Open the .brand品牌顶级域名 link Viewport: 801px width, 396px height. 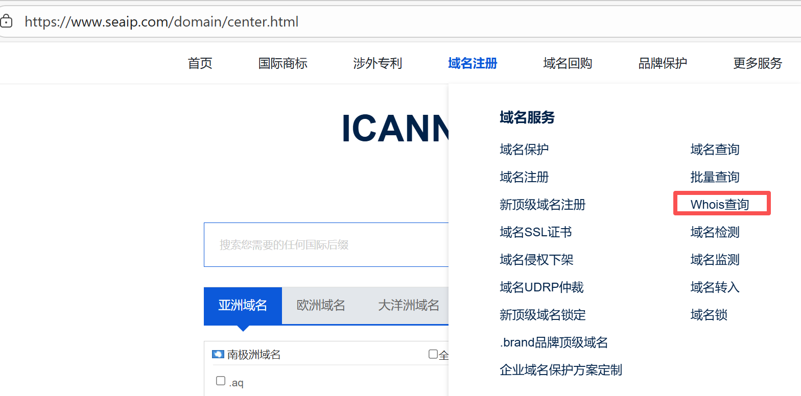click(x=554, y=342)
